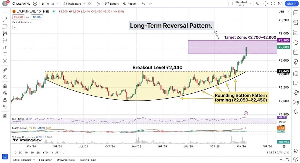Image resolution: width=300 pixels, height=163 pixels.
Task: Set range to 6M
Action: pos(38,153)
